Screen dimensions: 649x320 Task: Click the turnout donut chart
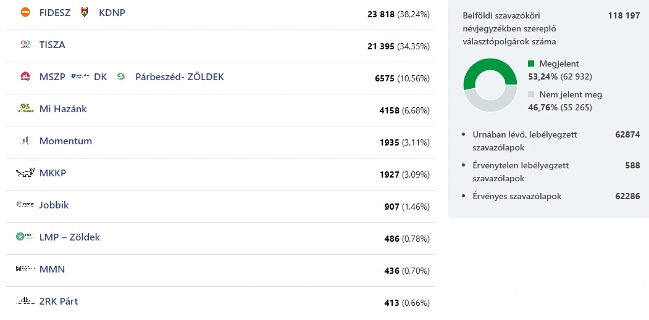pos(490,85)
